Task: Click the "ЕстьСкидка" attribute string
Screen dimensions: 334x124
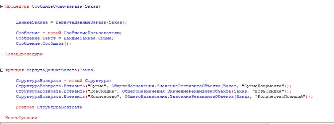Action: click(x=269, y=91)
